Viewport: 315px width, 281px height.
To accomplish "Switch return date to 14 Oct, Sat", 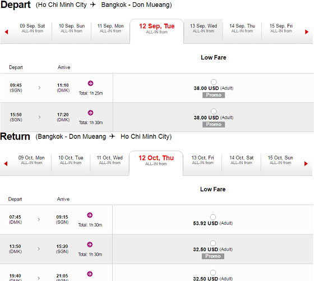I will [242, 160].
